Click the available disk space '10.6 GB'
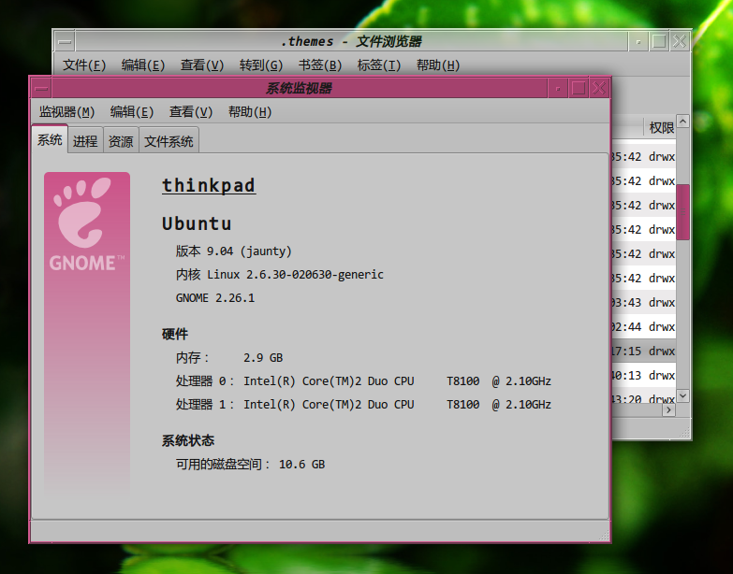This screenshot has height=574, width=733. [x=302, y=465]
